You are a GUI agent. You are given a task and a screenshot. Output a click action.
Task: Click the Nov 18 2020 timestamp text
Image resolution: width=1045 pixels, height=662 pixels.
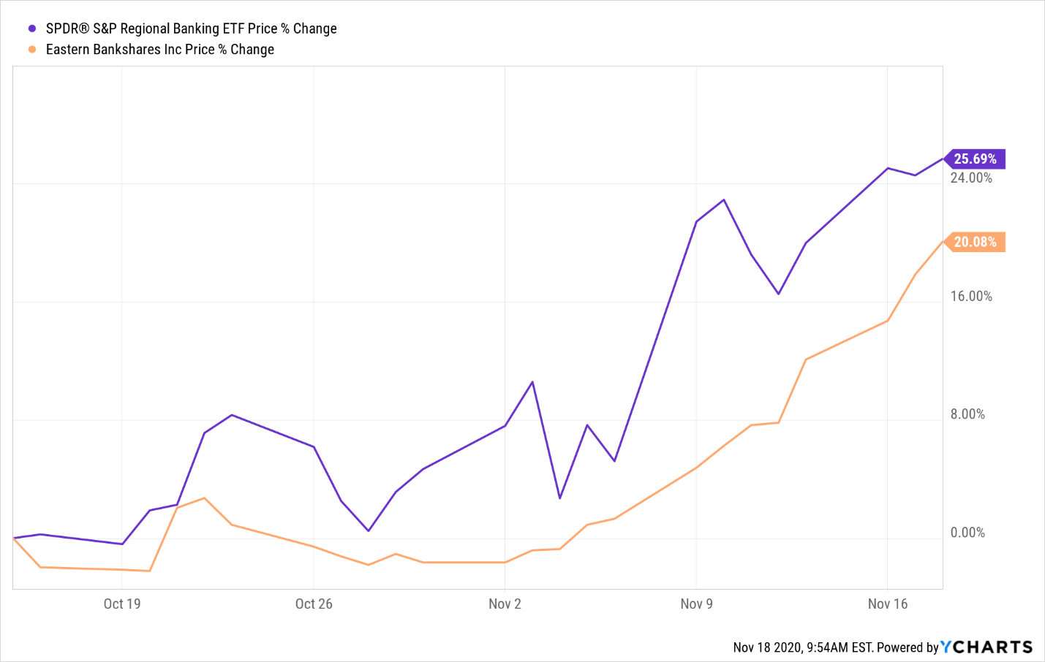click(802, 648)
